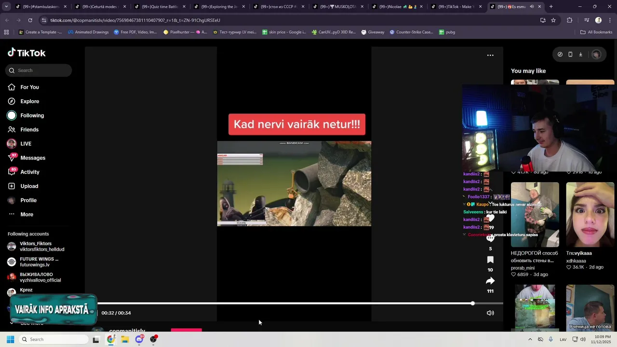Open the comments bubble icon
Image resolution: width=617 pixels, height=347 pixels.
pyautogui.click(x=490, y=238)
